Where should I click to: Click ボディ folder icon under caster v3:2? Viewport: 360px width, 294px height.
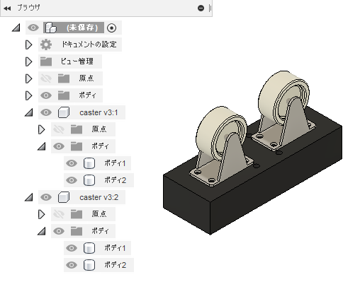tap(77, 231)
